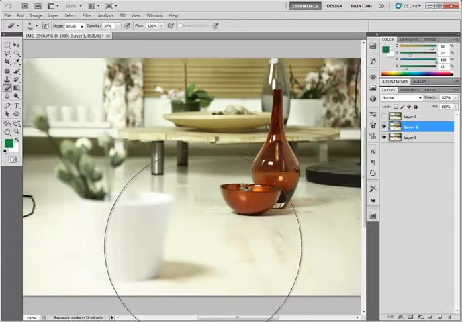Open the layer blend mode Normal dropdown
The image size is (462, 322).
(x=402, y=97)
